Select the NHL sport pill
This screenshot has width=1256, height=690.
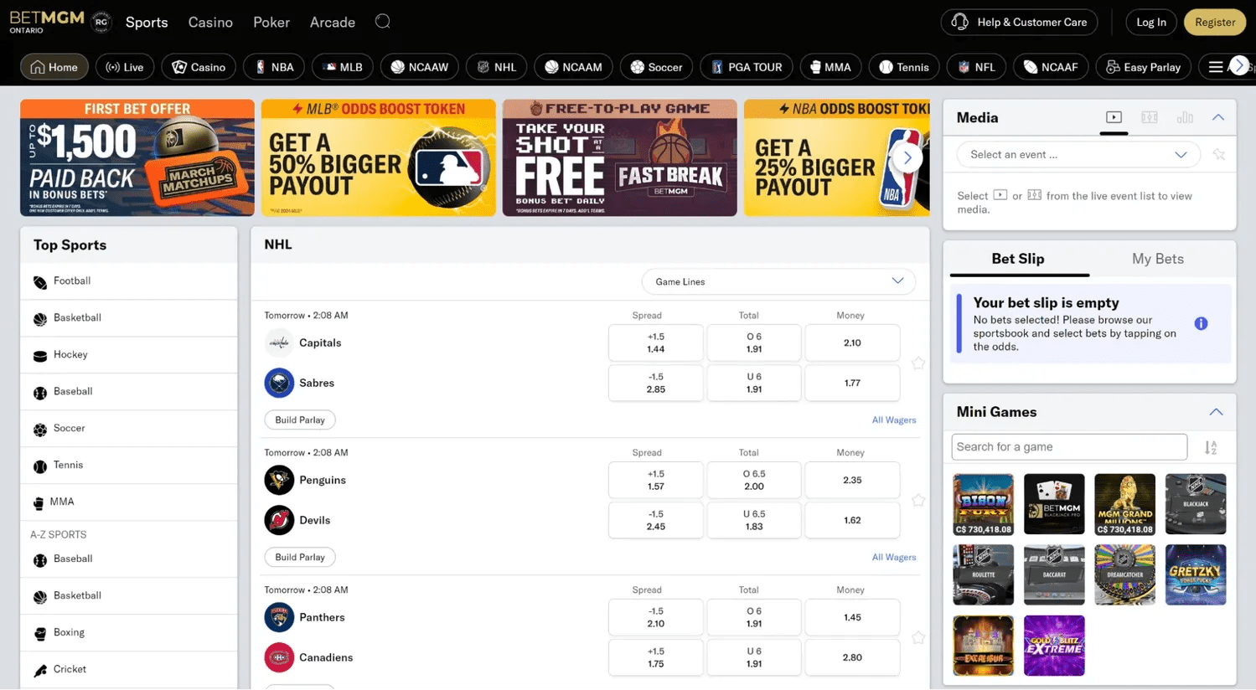[497, 67]
